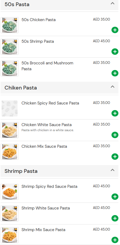Add Chicken White Sauce Pasta to cart
The height and width of the screenshot is (245, 120).
point(115,135)
